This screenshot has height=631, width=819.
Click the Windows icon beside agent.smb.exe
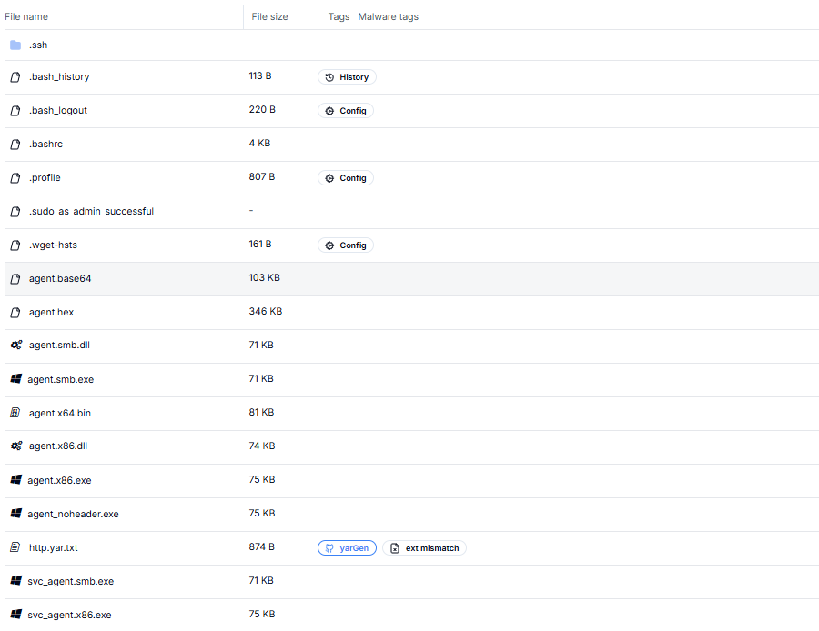[15, 379]
